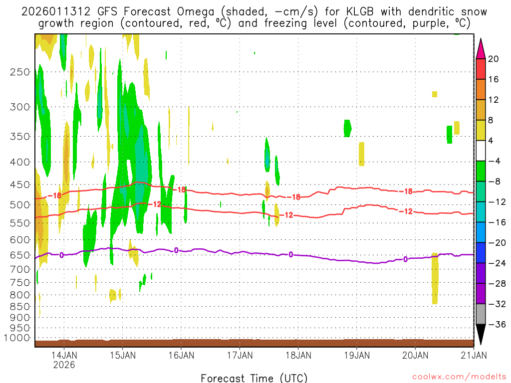
Task: Click the pink upward arrow atop the colorbar
Action: 481,48
